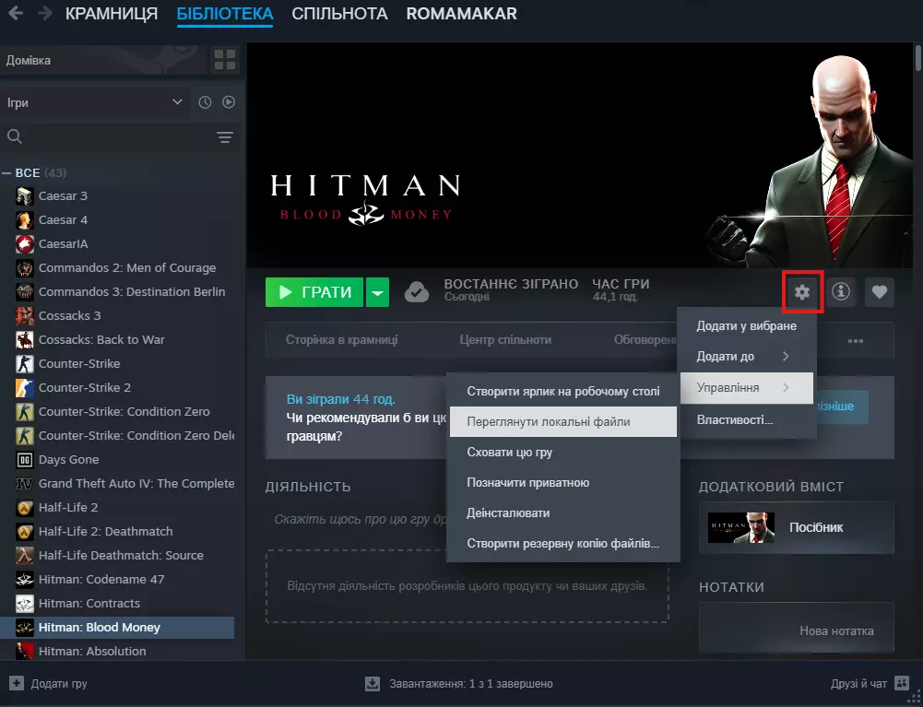Collapse the ВСЕ games category
The image size is (923, 707).
point(7,173)
